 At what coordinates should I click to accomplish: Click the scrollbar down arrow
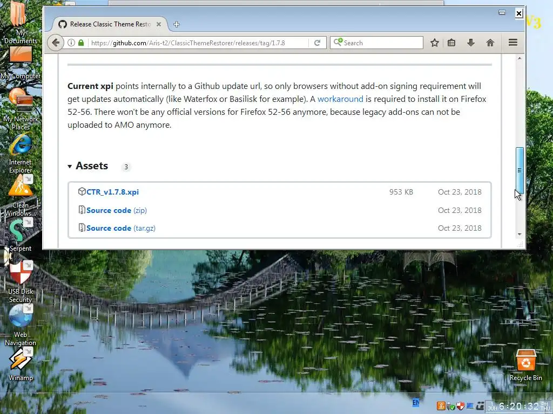click(x=520, y=234)
